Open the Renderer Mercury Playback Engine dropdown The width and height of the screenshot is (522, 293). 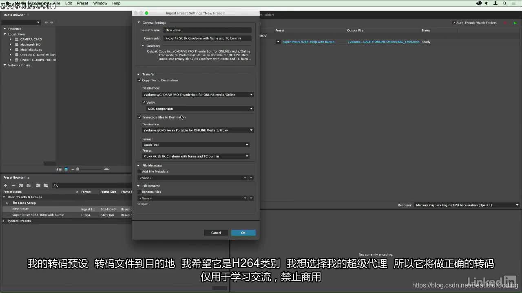467,205
